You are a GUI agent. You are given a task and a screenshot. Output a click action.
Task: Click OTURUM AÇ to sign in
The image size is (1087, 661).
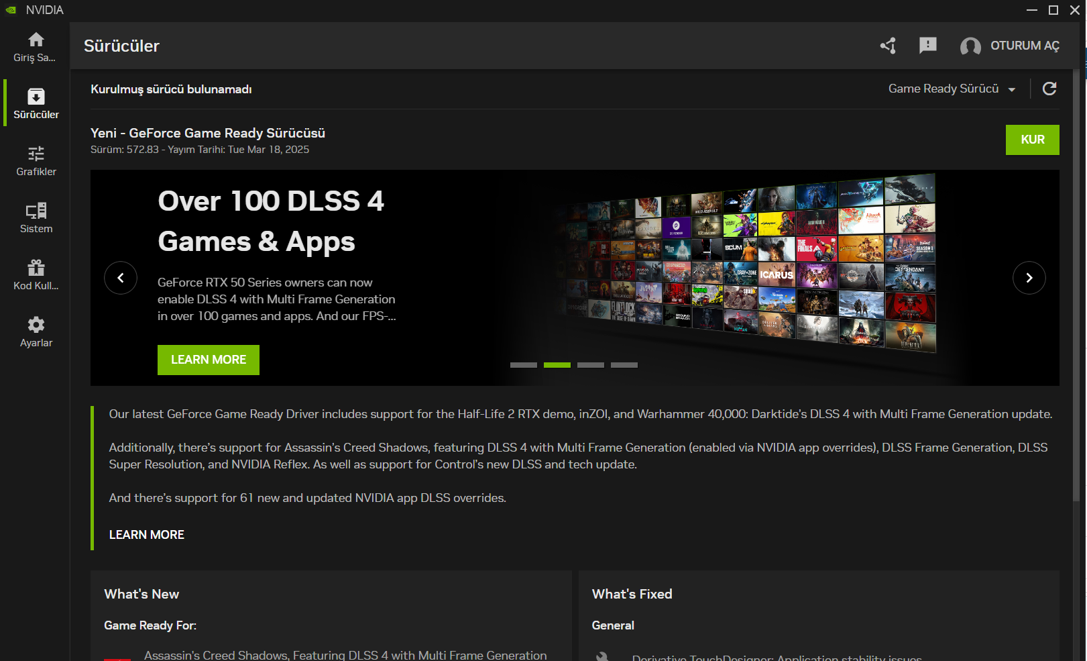point(1025,46)
